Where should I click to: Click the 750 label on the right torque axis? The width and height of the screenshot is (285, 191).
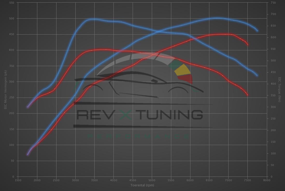(x=273, y=3)
